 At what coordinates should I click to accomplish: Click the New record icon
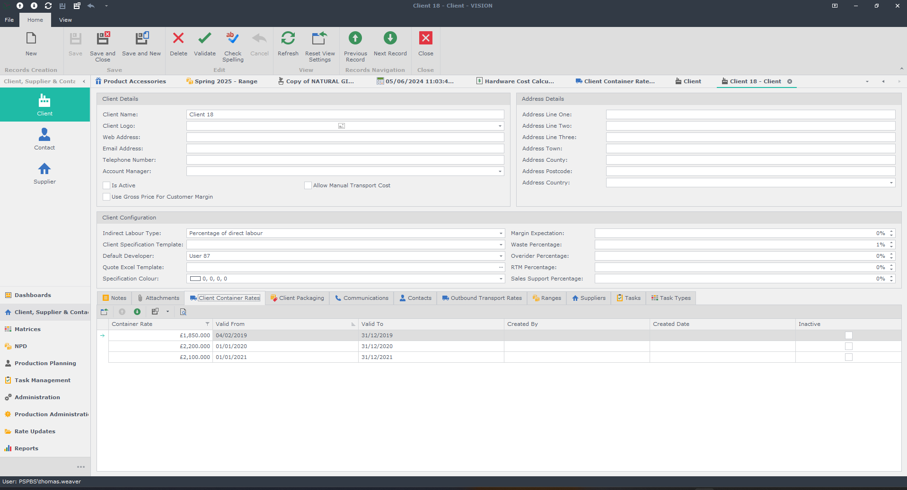[31, 38]
